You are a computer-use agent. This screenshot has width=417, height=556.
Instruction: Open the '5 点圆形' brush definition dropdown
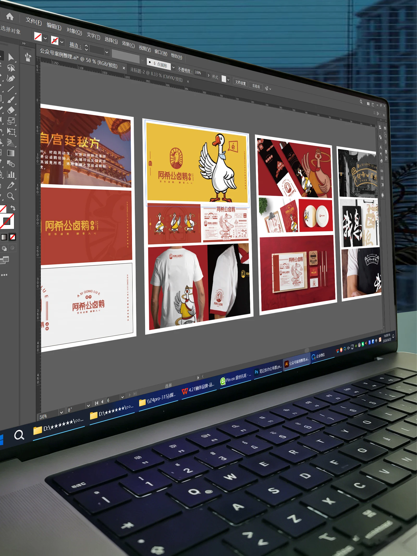pos(173,67)
